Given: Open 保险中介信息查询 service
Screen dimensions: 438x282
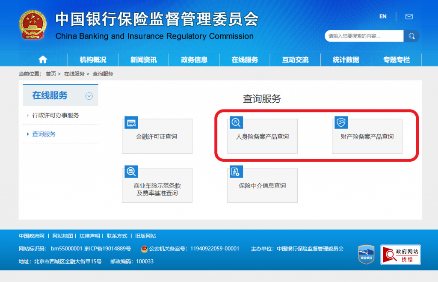Looking at the screenshot, I should [x=262, y=185].
